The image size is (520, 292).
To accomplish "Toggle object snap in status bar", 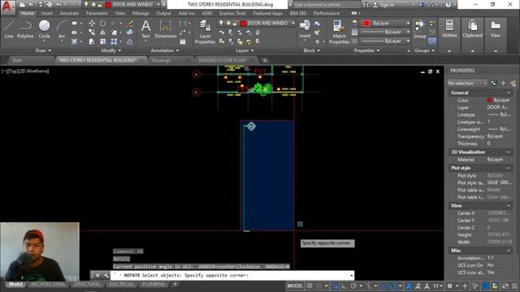I will point(392,286).
